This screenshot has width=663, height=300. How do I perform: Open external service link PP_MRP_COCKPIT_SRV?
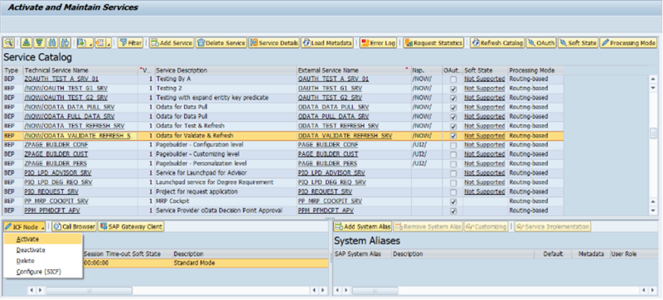point(330,201)
